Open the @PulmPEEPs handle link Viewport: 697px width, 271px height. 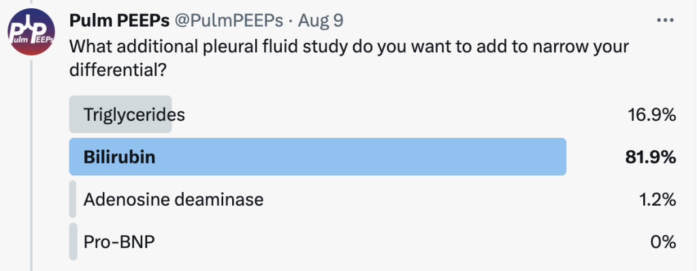228,21
